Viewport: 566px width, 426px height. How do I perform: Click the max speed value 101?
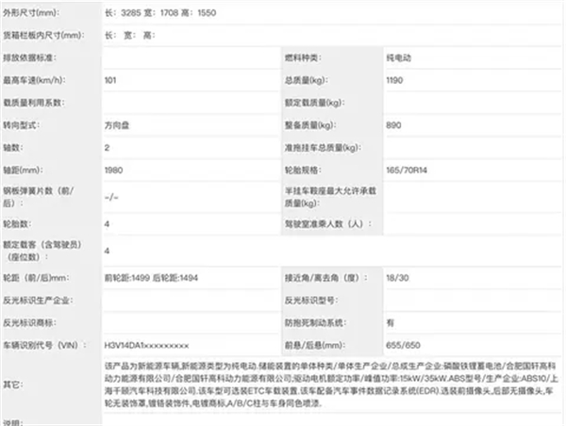coord(112,80)
